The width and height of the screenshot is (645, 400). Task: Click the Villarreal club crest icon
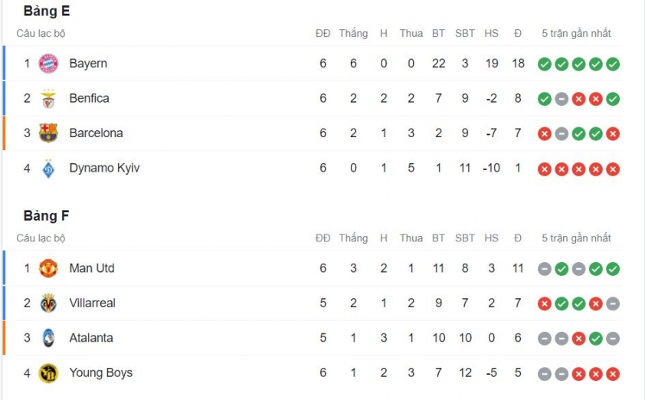[48, 303]
